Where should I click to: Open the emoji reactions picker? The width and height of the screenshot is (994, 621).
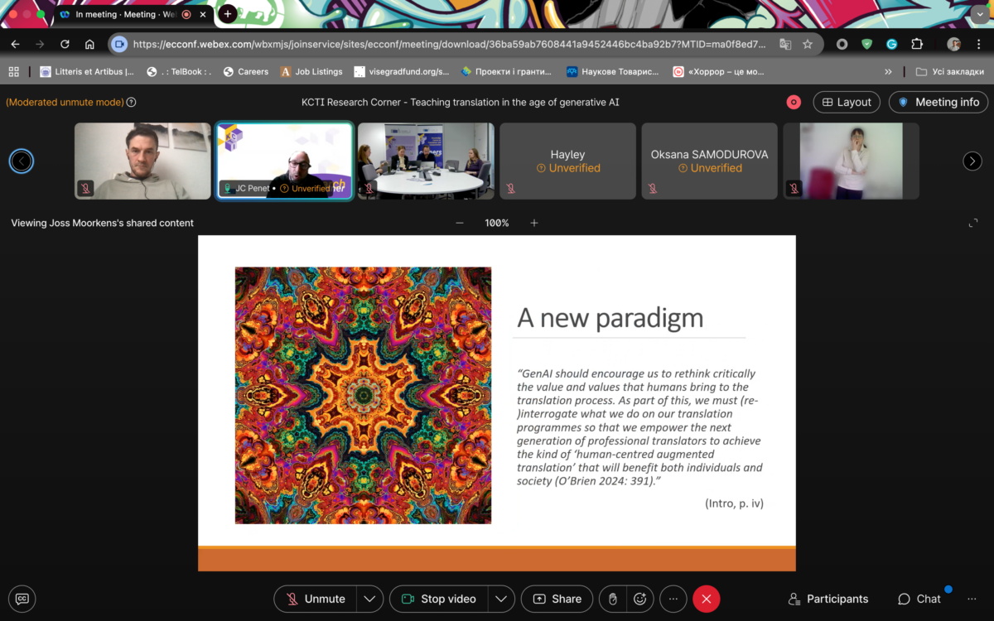[x=639, y=599]
